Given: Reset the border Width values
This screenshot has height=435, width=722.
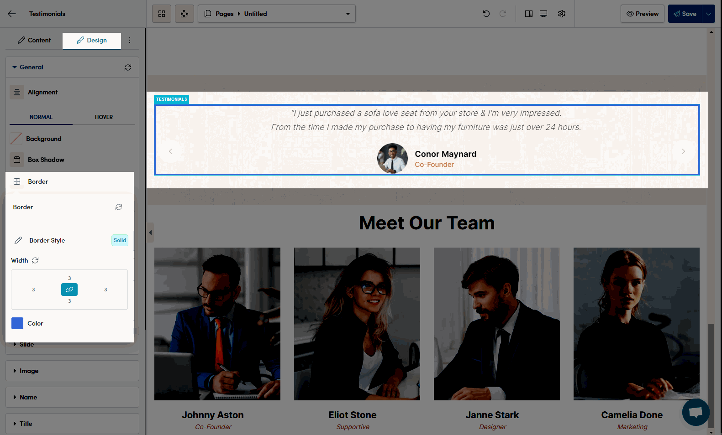Looking at the screenshot, I should [x=35, y=260].
